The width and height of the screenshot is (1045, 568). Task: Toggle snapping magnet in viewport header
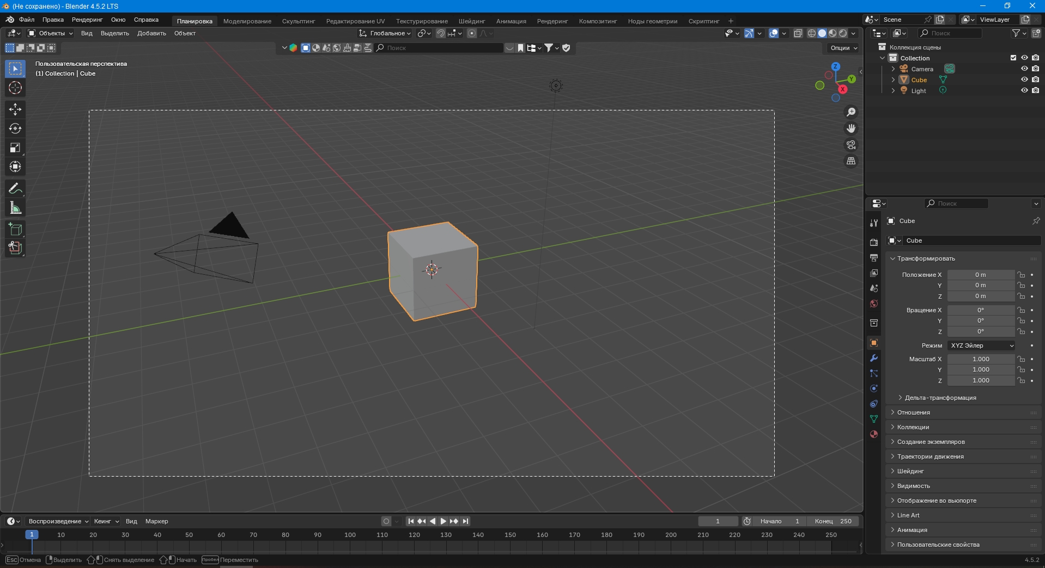click(x=441, y=33)
